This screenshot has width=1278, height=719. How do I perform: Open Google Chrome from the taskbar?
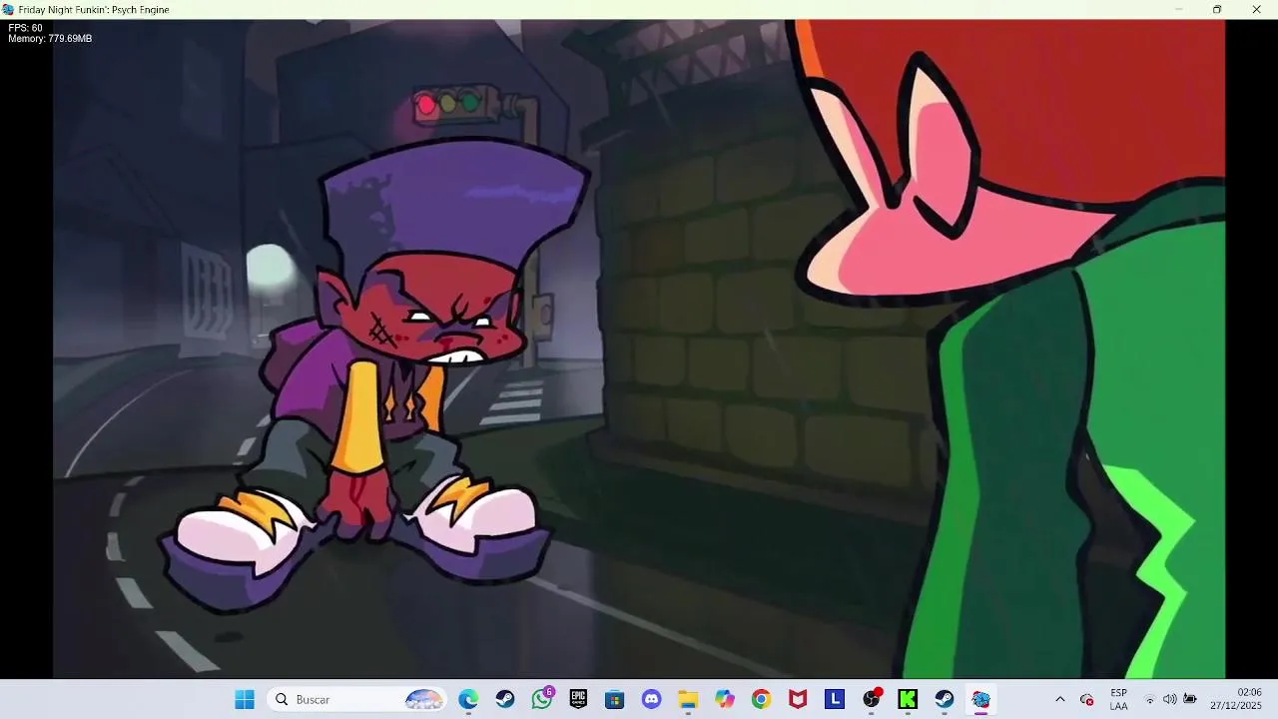pos(762,699)
